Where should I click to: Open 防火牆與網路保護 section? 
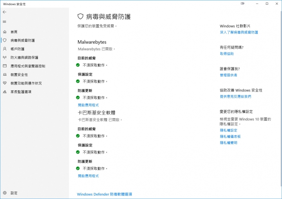(24, 57)
